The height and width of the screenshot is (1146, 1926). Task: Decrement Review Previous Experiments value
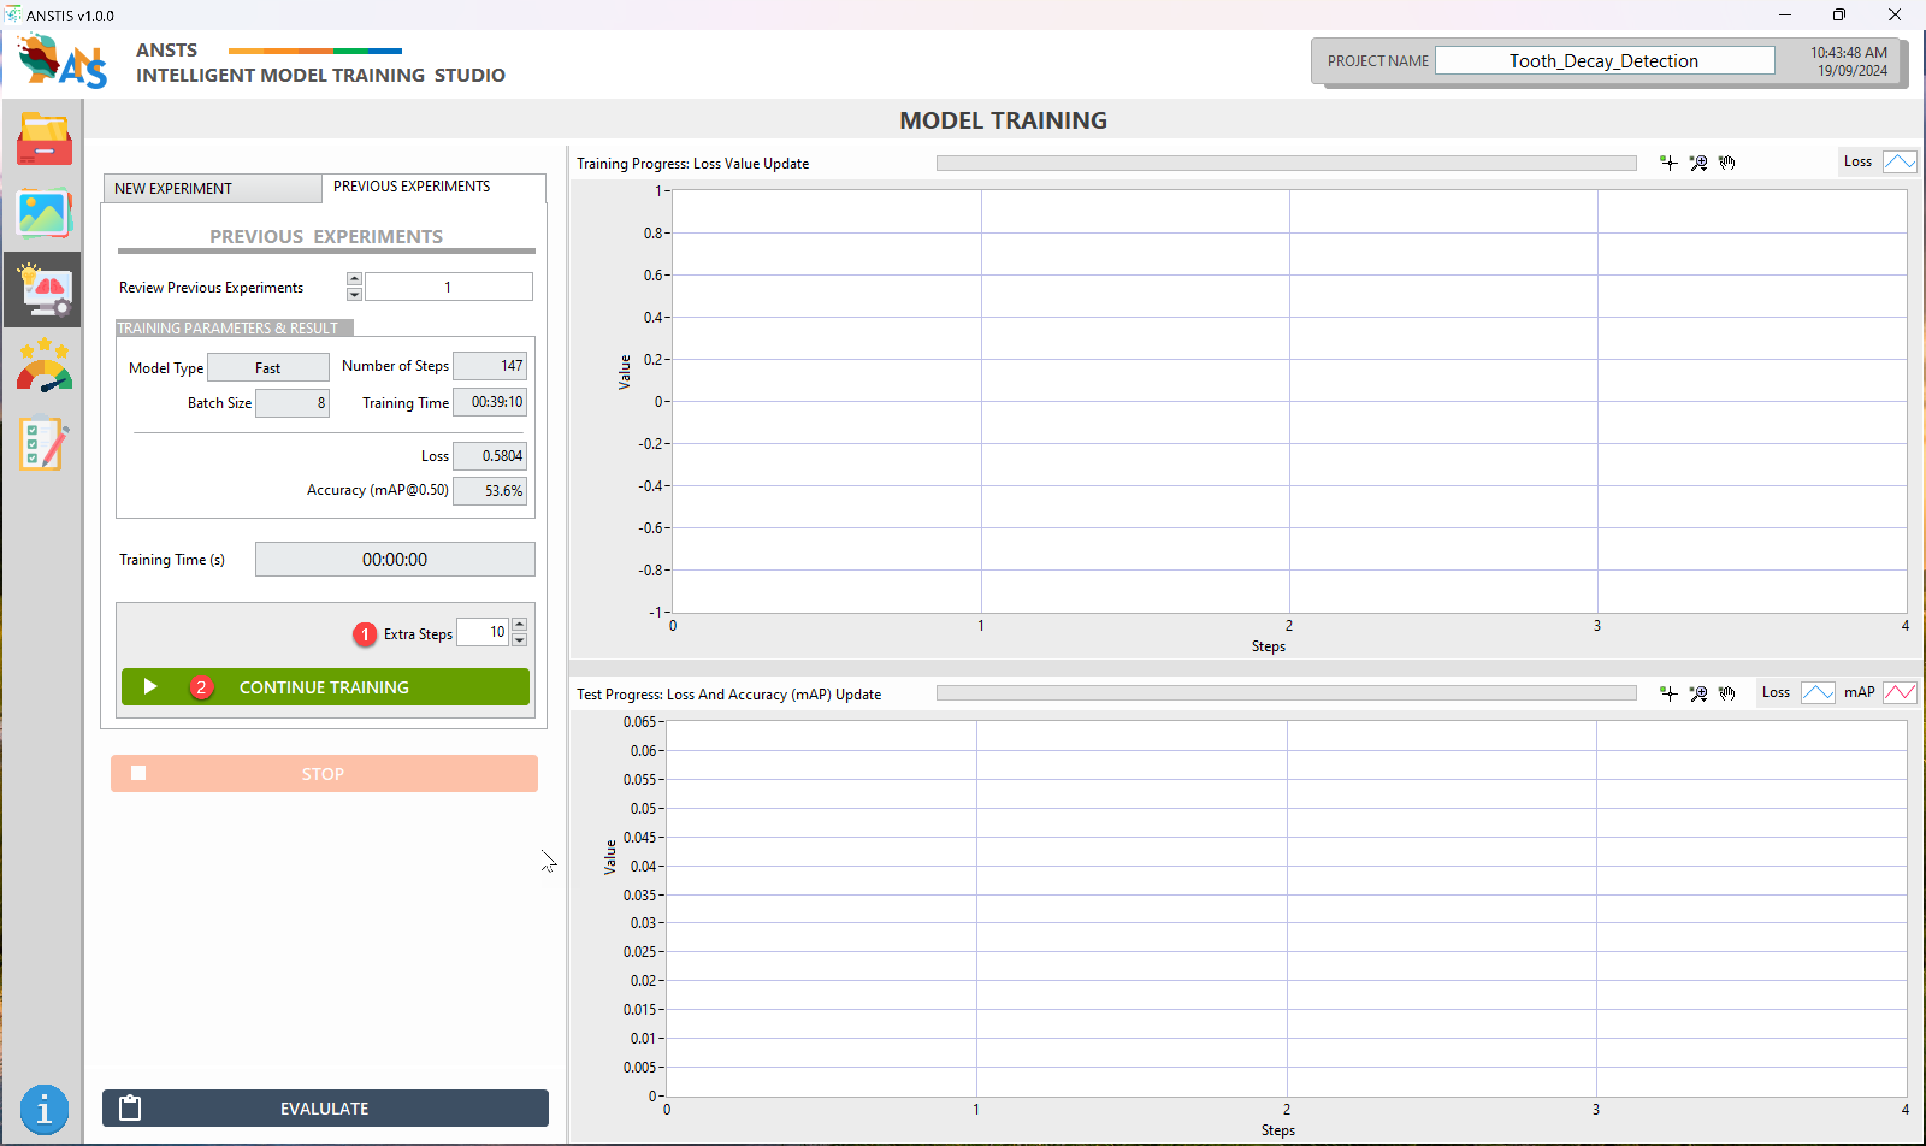tap(354, 294)
